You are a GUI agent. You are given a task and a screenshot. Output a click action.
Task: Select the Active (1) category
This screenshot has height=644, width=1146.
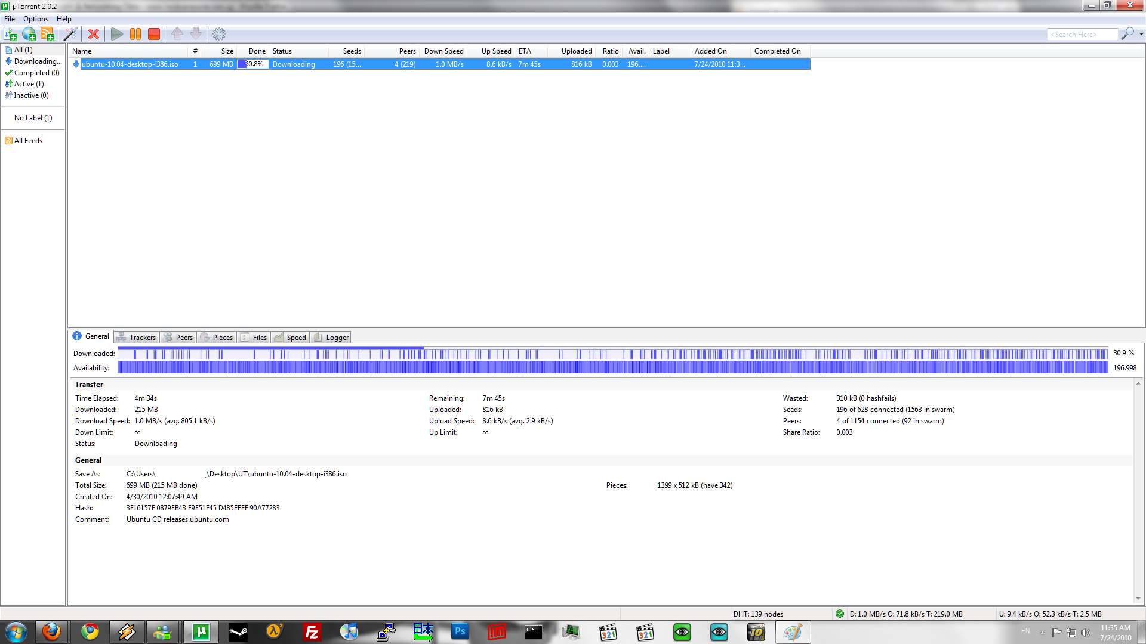24,84
